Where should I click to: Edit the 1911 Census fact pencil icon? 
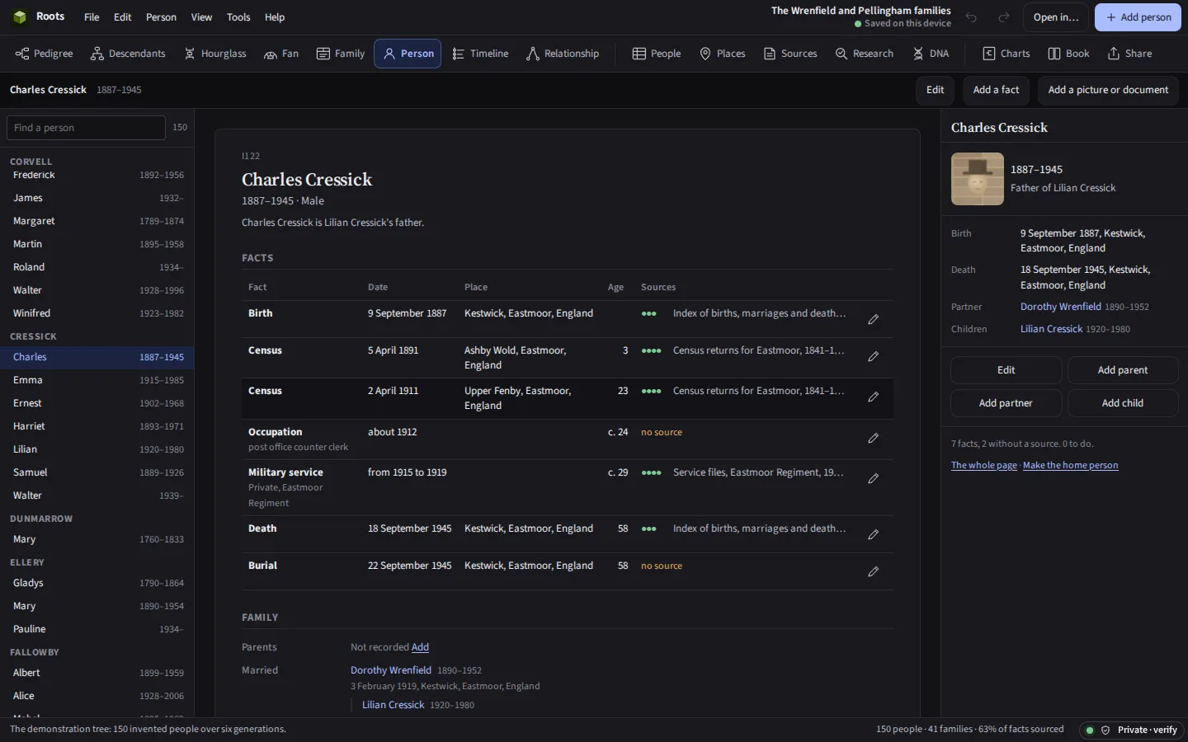click(873, 397)
